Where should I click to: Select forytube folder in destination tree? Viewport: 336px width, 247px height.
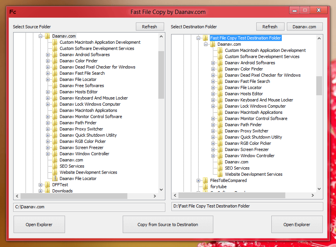tap(218, 187)
